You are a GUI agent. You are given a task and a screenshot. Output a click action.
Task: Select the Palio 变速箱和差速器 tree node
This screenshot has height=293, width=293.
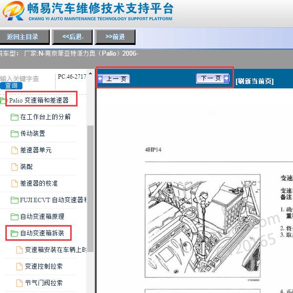click(39, 100)
